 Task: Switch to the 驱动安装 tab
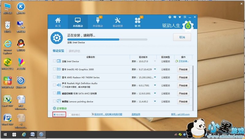tap(58, 51)
